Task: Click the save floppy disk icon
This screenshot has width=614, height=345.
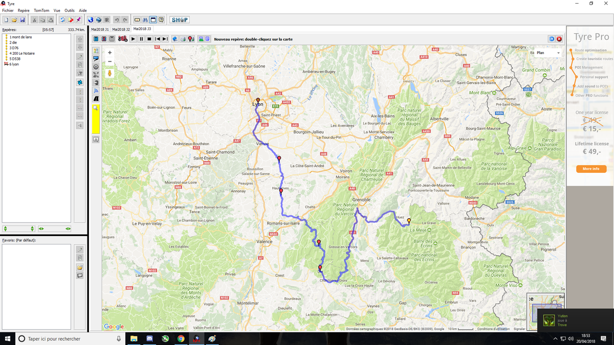Action: click(x=23, y=20)
